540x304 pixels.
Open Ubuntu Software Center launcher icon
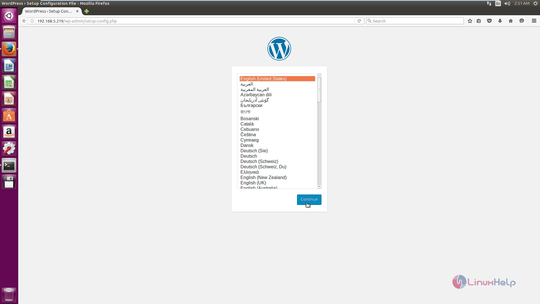[x=9, y=116]
